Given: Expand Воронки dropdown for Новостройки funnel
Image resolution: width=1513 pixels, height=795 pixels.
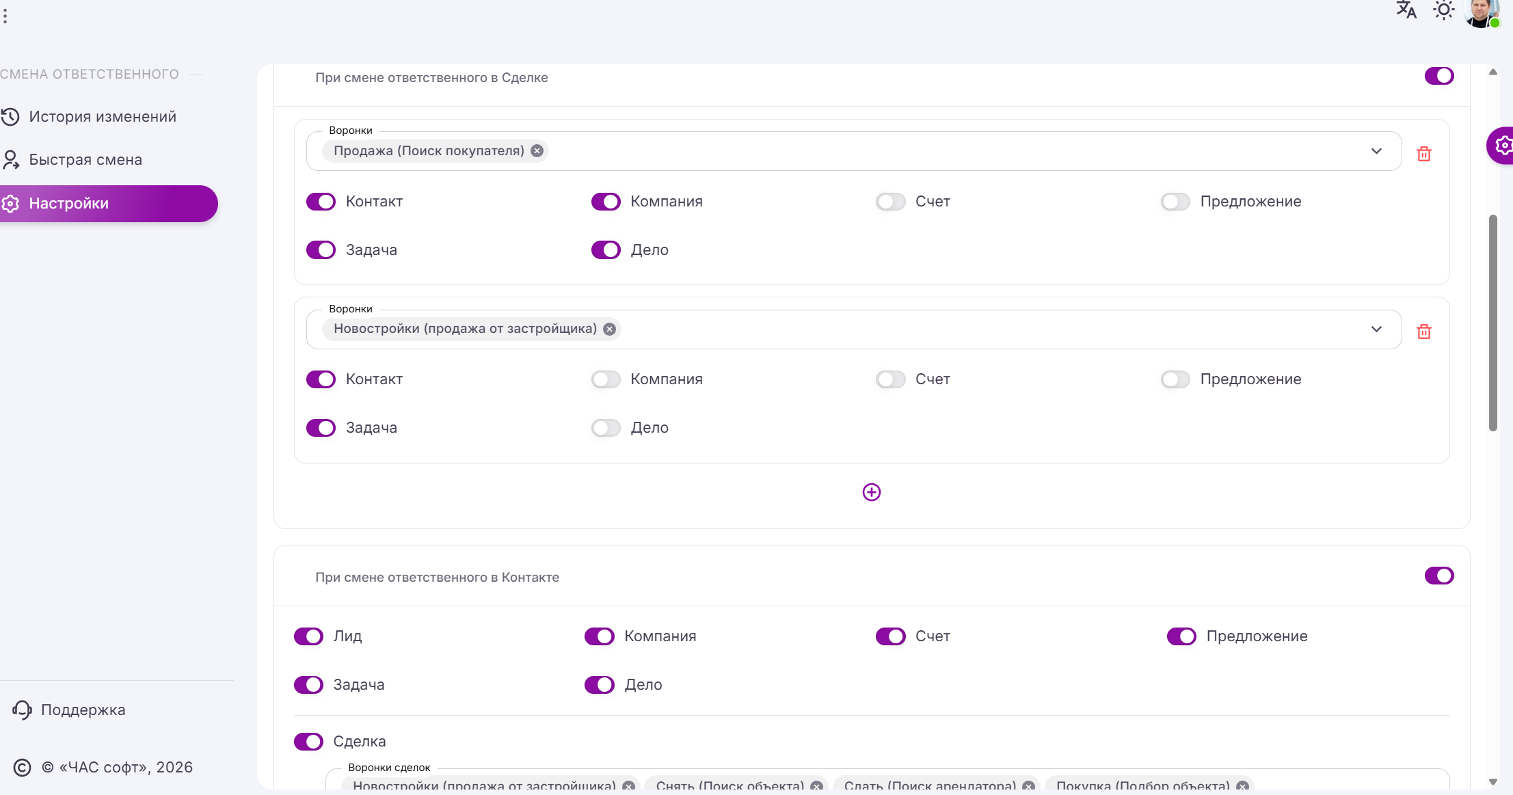Looking at the screenshot, I should pyautogui.click(x=1376, y=329).
